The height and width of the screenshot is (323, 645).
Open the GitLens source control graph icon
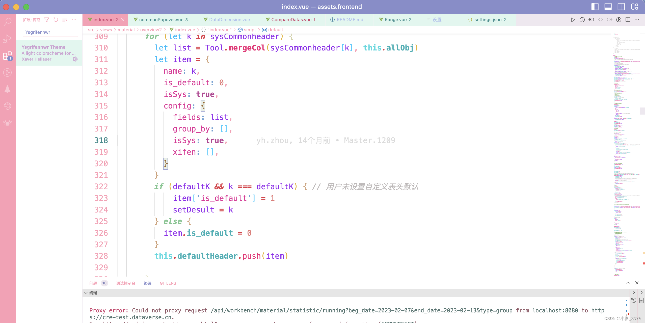tap(8, 73)
